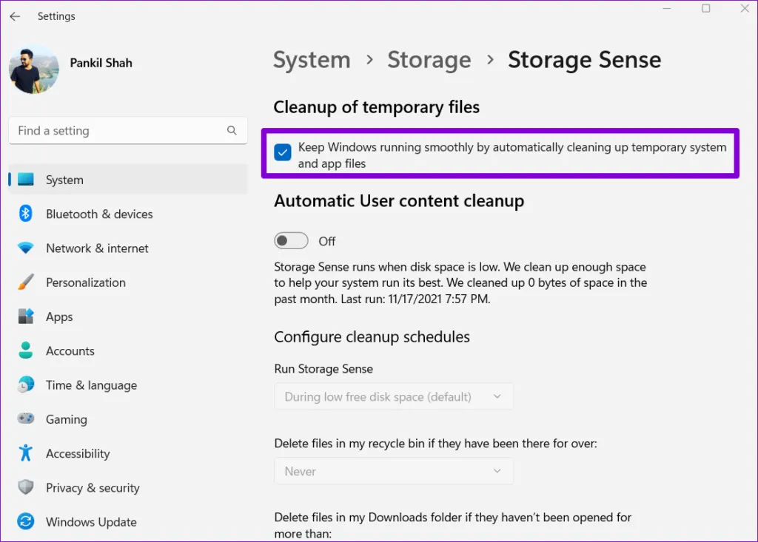Expand the Run Storage Sense dropdown
Viewport: 758px width, 542px height.
pyautogui.click(x=394, y=397)
